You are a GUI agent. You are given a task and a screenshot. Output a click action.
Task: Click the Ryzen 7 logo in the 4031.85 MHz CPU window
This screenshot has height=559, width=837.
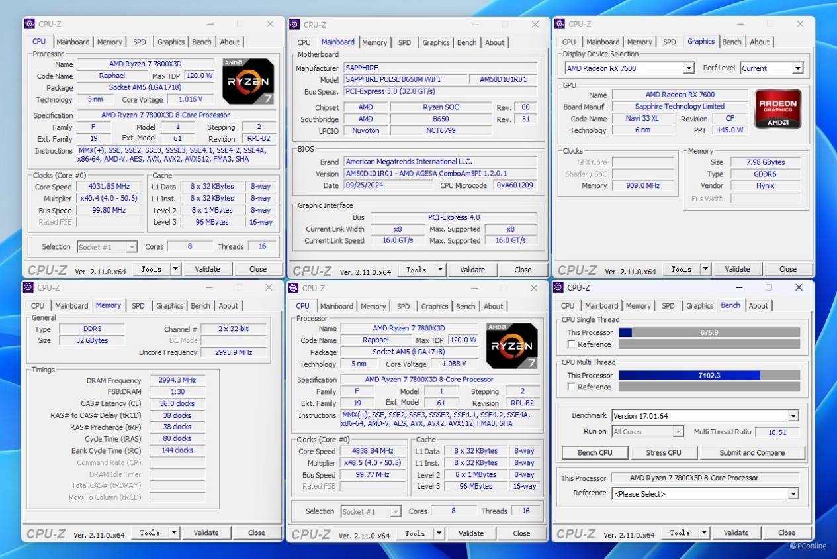click(248, 81)
